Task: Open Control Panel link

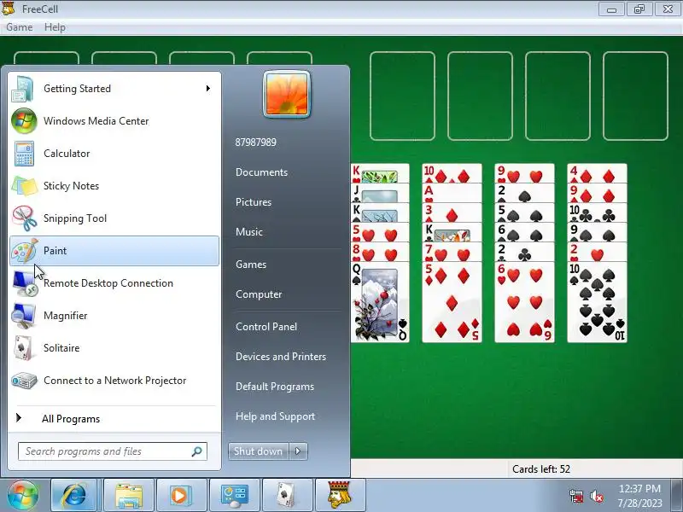Action: click(x=266, y=327)
